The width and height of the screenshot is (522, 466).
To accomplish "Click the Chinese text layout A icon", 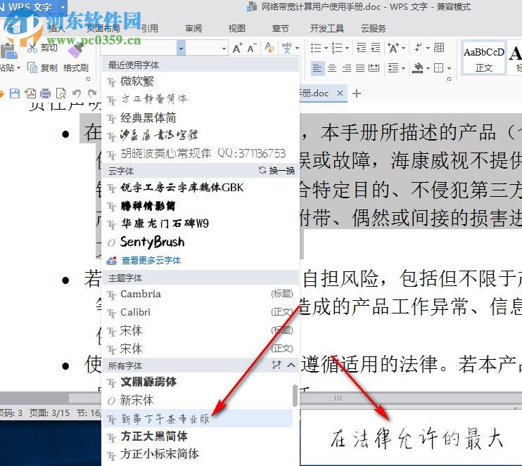I will click(393, 48).
